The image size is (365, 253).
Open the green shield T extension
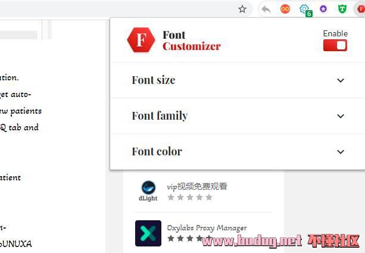tap(342, 9)
